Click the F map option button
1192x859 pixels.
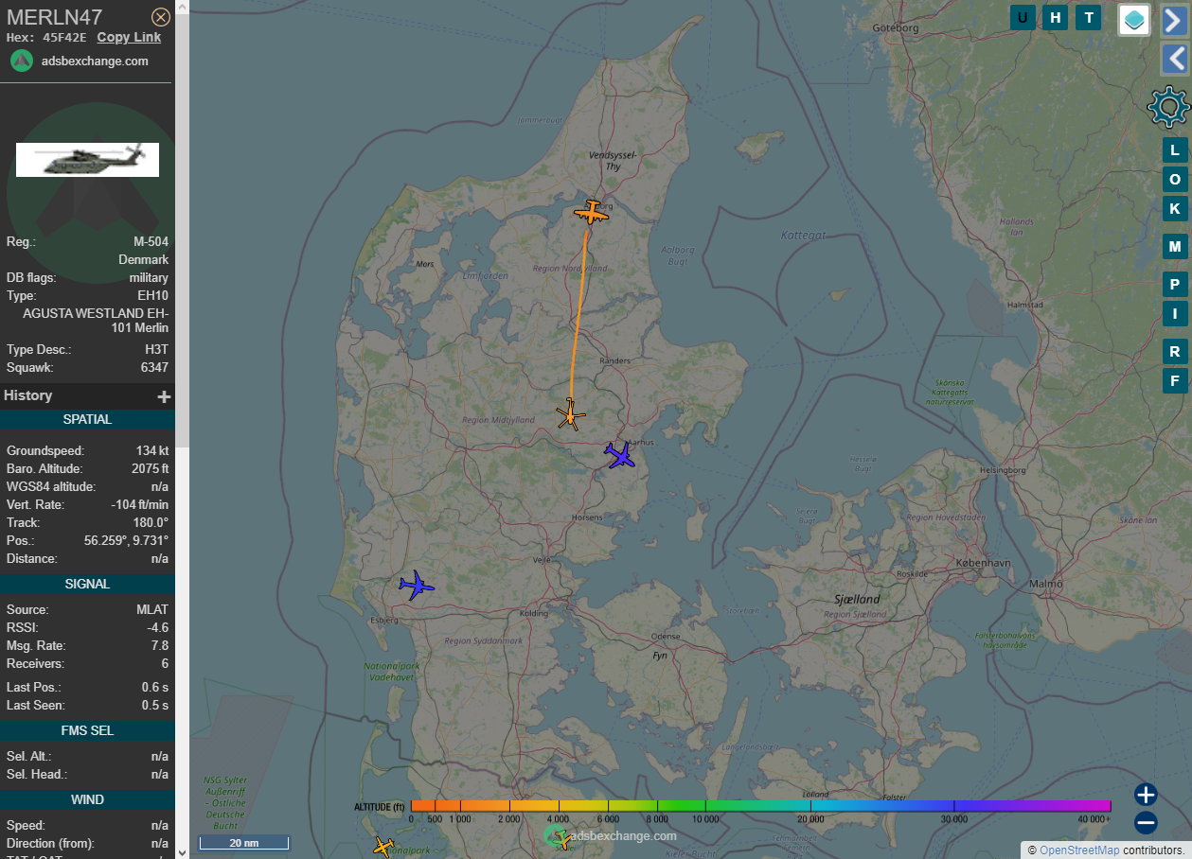(x=1175, y=381)
